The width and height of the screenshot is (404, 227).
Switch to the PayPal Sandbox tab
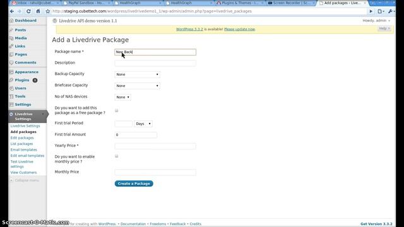click(x=86, y=3)
